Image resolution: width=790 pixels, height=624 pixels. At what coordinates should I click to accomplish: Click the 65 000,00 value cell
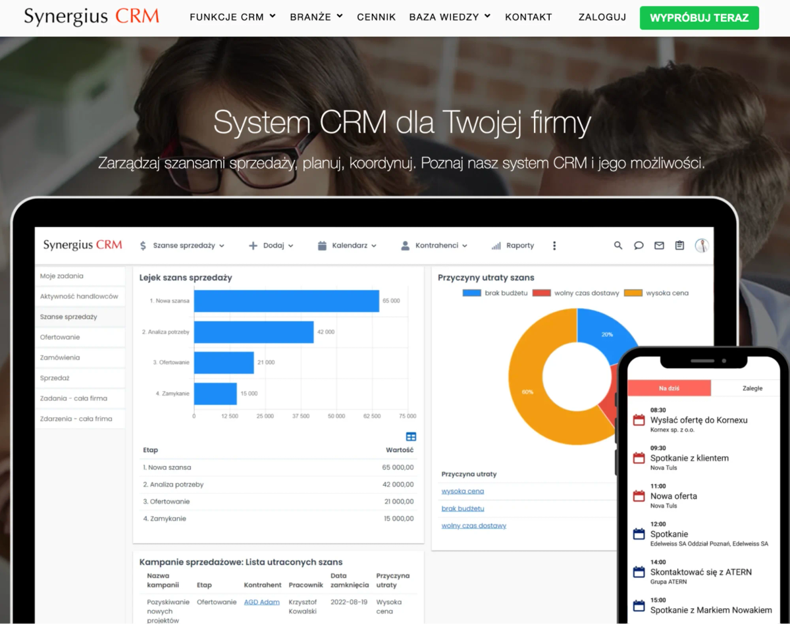(x=398, y=467)
